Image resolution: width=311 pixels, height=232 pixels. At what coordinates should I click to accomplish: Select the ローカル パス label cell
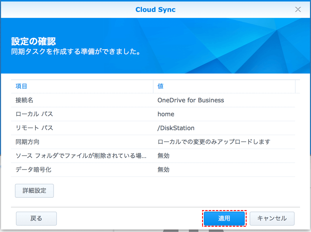34,114
